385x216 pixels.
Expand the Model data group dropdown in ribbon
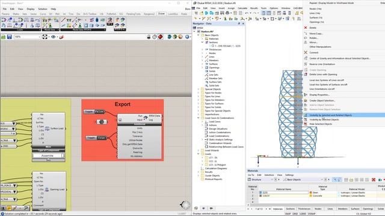click(x=58, y=30)
